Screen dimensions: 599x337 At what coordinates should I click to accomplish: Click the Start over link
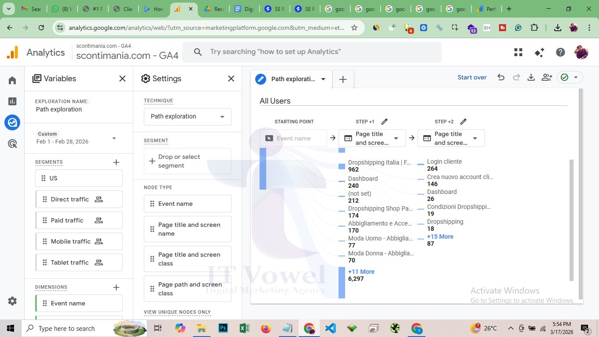tap(472, 78)
